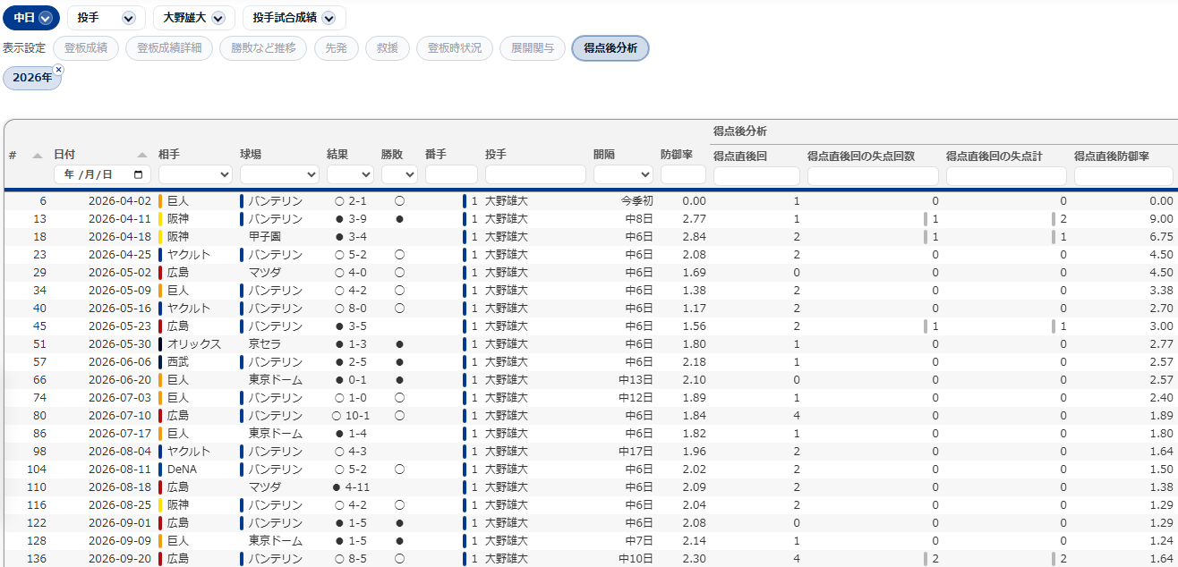Sort by the 日付 column arrow
This screenshot has width=1178, height=567.
[142, 155]
